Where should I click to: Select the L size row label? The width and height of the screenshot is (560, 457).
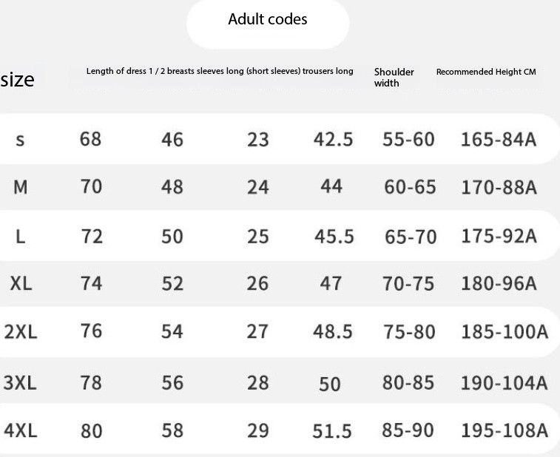[21, 237]
